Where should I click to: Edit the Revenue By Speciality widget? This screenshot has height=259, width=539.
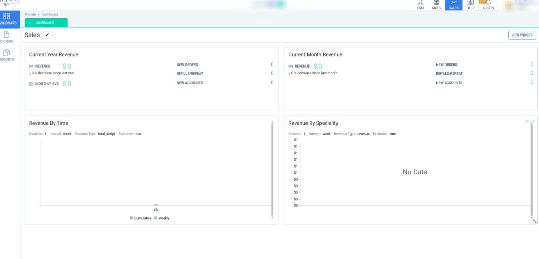point(527,121)
